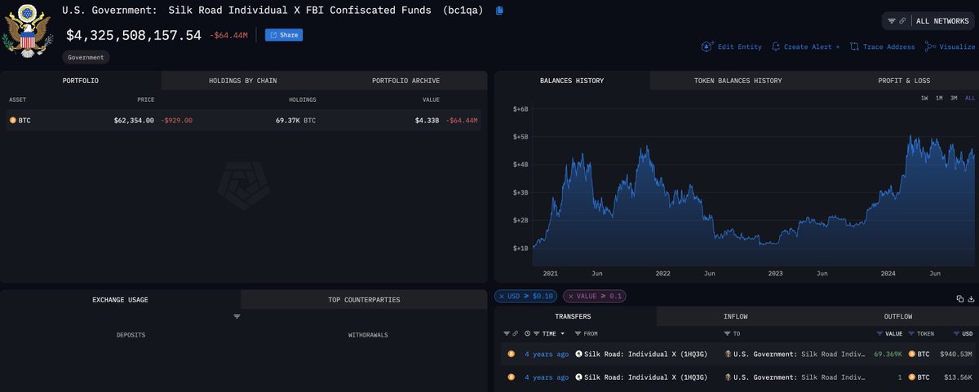This screenshot has height=392, width=979.
Task: Click the Share button
Action: [x=285, y=35]
